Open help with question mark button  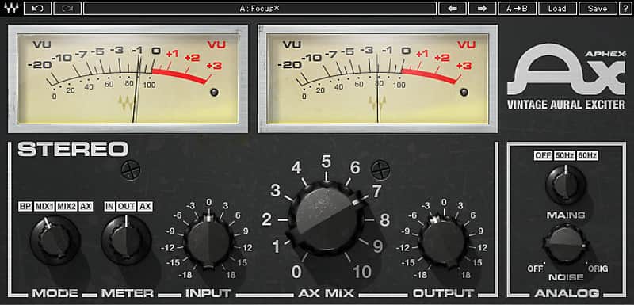625,8
